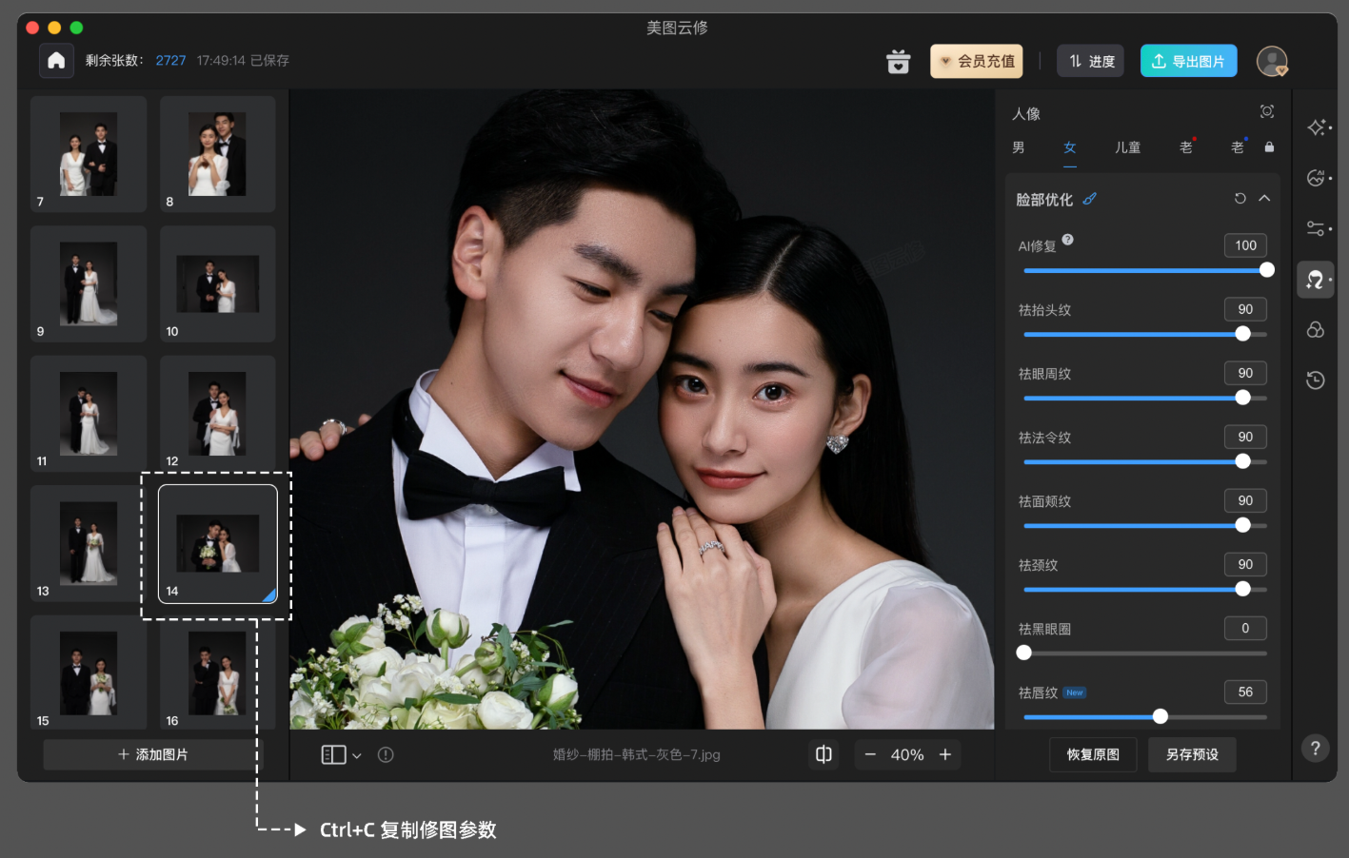
Task: Click the info icon in bottom toolbar
Action: pyautogui.click(x=386, y=754)
